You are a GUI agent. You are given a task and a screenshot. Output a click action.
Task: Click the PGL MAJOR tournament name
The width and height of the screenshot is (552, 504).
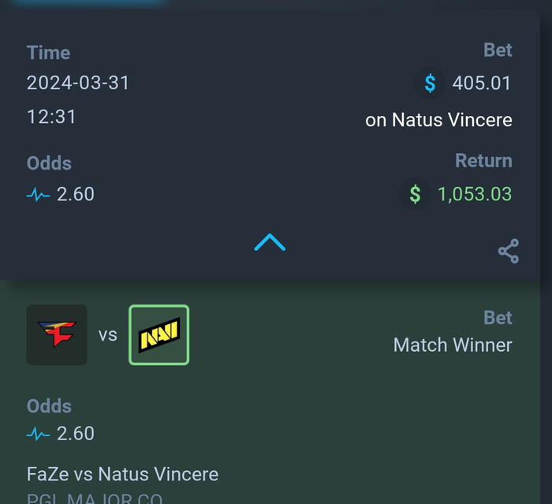95,498
